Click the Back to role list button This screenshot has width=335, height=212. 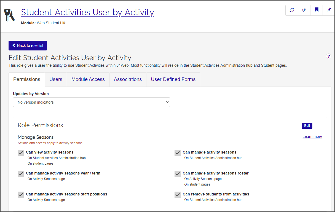tap(28, 46)
